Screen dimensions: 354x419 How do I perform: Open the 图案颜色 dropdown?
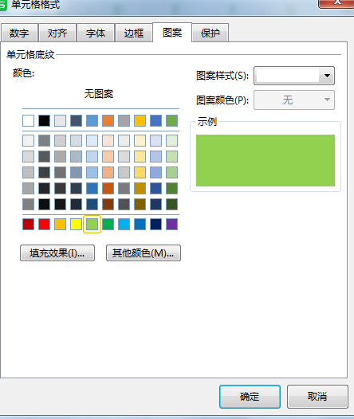coord(294,100)
